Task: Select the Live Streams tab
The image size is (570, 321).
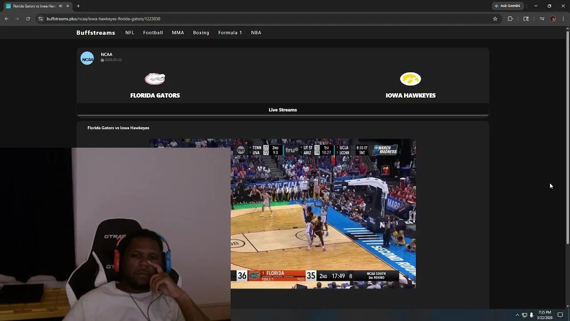Action: coord(283,110)
